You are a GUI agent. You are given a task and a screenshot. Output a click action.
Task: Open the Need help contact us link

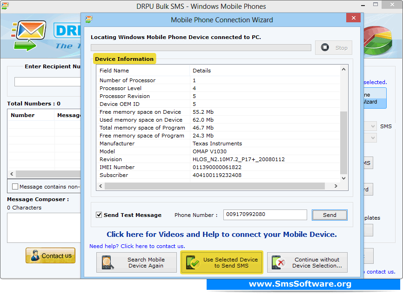137,246
